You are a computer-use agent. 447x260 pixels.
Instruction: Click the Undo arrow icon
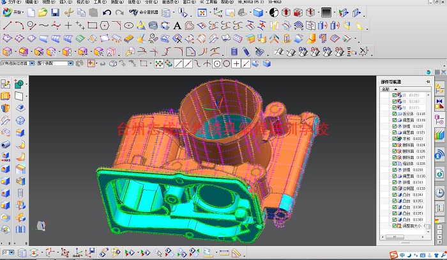point(107,13)
